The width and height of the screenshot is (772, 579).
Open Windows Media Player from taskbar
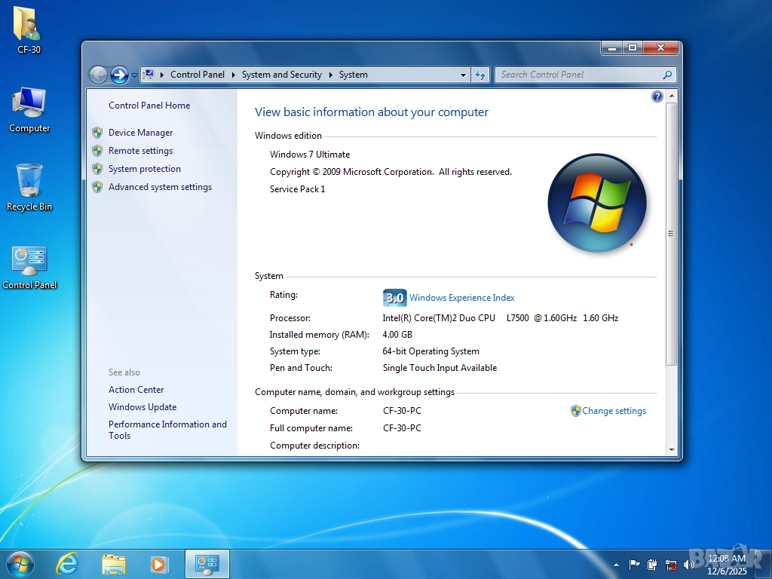pos(159,563)
